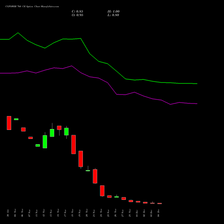Select the 24 Nov date label
The height and width of the screenshot is (224, 224).
101,213
